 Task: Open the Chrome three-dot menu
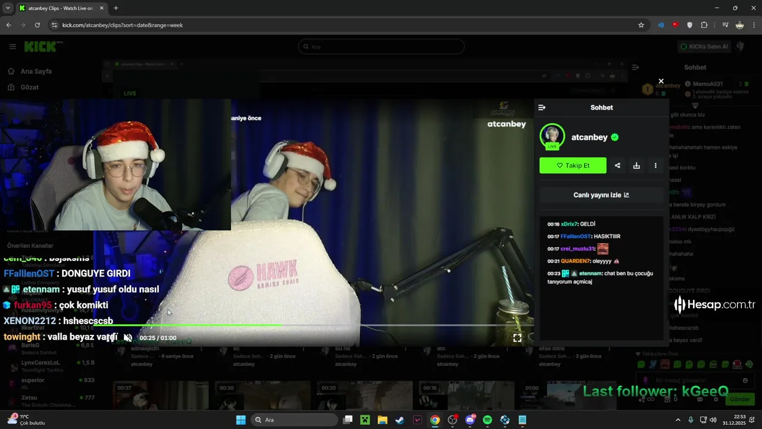point(754,25)
